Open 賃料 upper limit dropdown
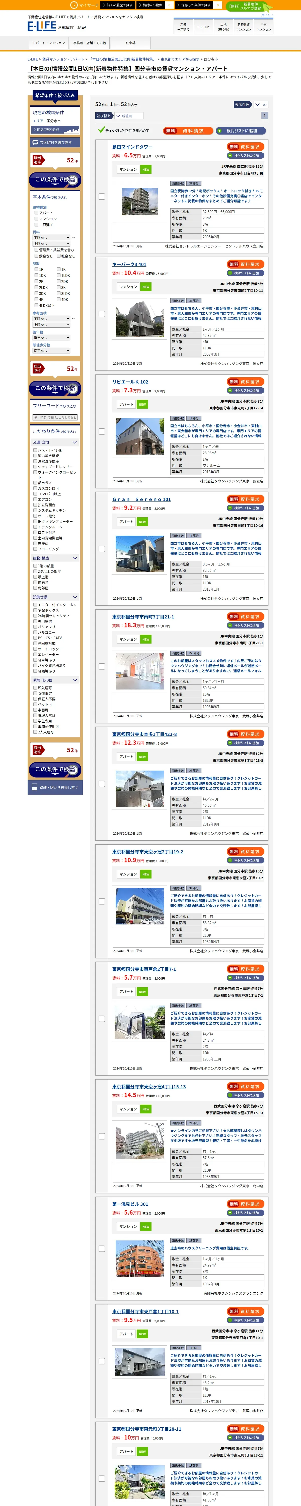Screen dimensions: 301x1506 (x=51, y=244)
